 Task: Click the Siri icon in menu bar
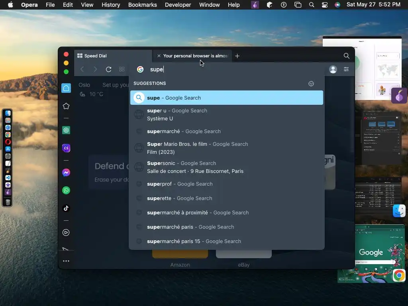[x=337, y=5]
